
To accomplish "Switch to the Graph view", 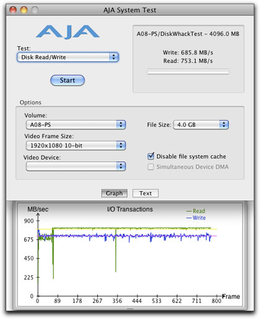I will coord(115,194).
